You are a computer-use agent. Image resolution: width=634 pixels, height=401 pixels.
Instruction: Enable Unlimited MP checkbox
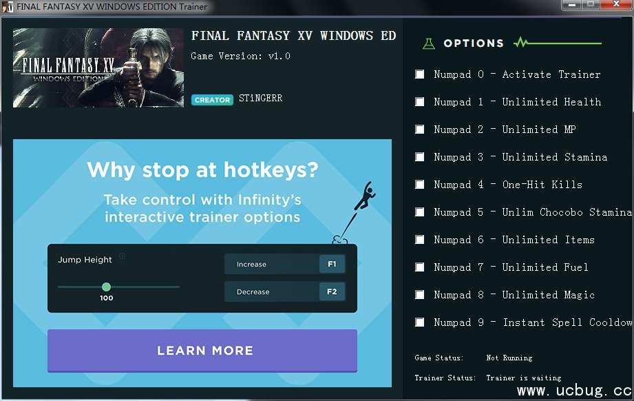coord(420,129)
